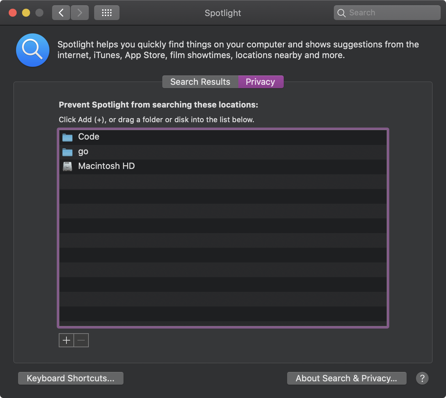Screen dimensions: 446x398
Task: Open Keyboard Shortcuts dialog
Action: [71, 378]
